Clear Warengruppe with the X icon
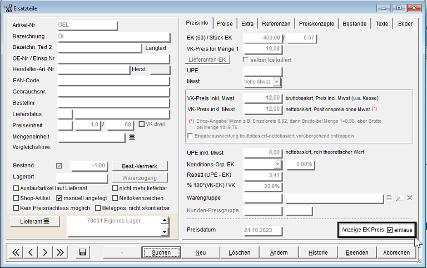Viewport: 427px width, 268px height. point(410,198)
